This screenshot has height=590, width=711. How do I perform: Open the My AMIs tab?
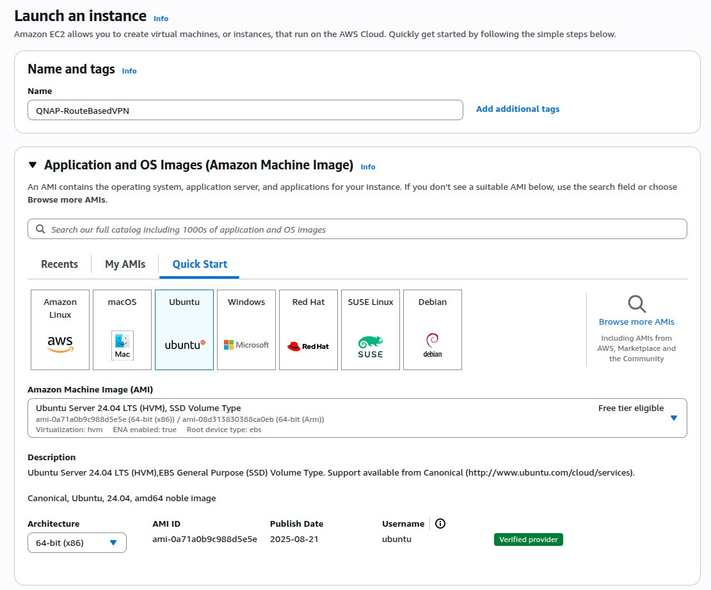click(125, 264)
